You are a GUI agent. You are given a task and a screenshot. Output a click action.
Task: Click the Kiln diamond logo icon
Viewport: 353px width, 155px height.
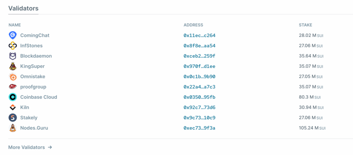[x=13, y=107]
